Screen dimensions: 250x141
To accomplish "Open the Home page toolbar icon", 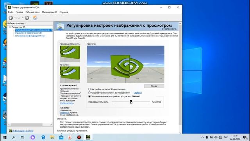I will click(35, 18).
